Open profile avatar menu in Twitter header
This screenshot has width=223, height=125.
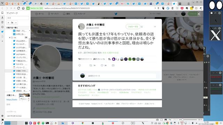click(183, 14)
